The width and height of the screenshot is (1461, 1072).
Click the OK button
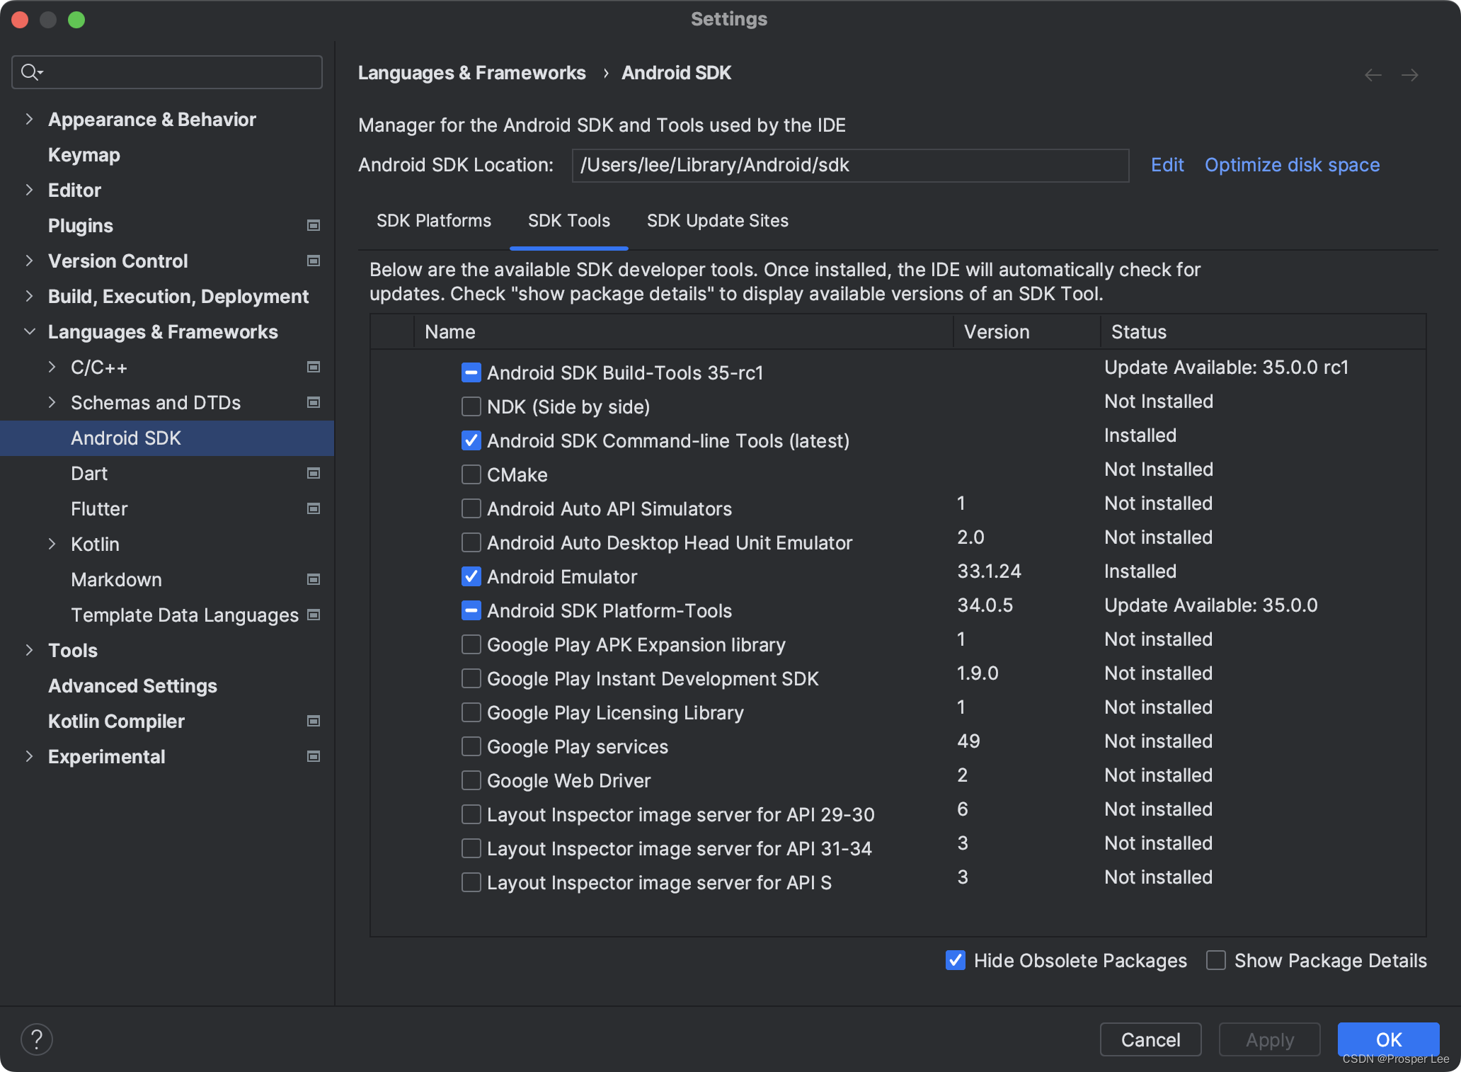coord(1389,1039)
